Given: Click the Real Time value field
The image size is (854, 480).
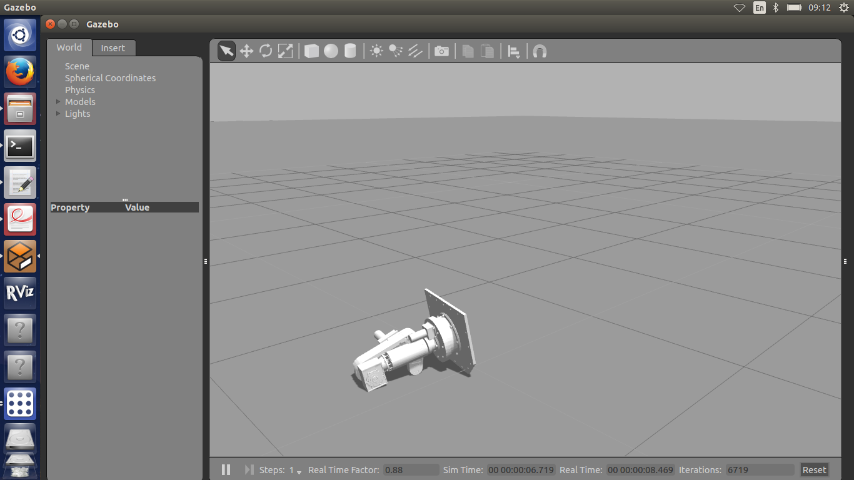Looking at the screenshot, I should pos(640,470).
